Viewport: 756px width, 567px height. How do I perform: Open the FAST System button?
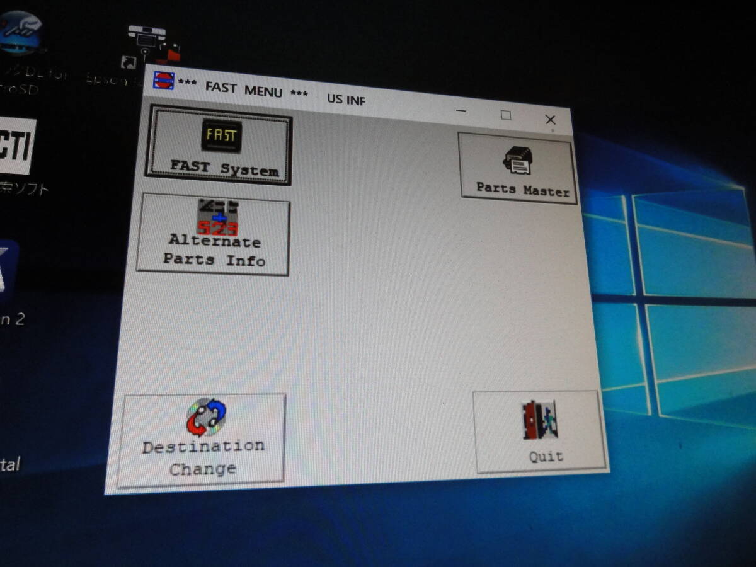click(219, 146)
